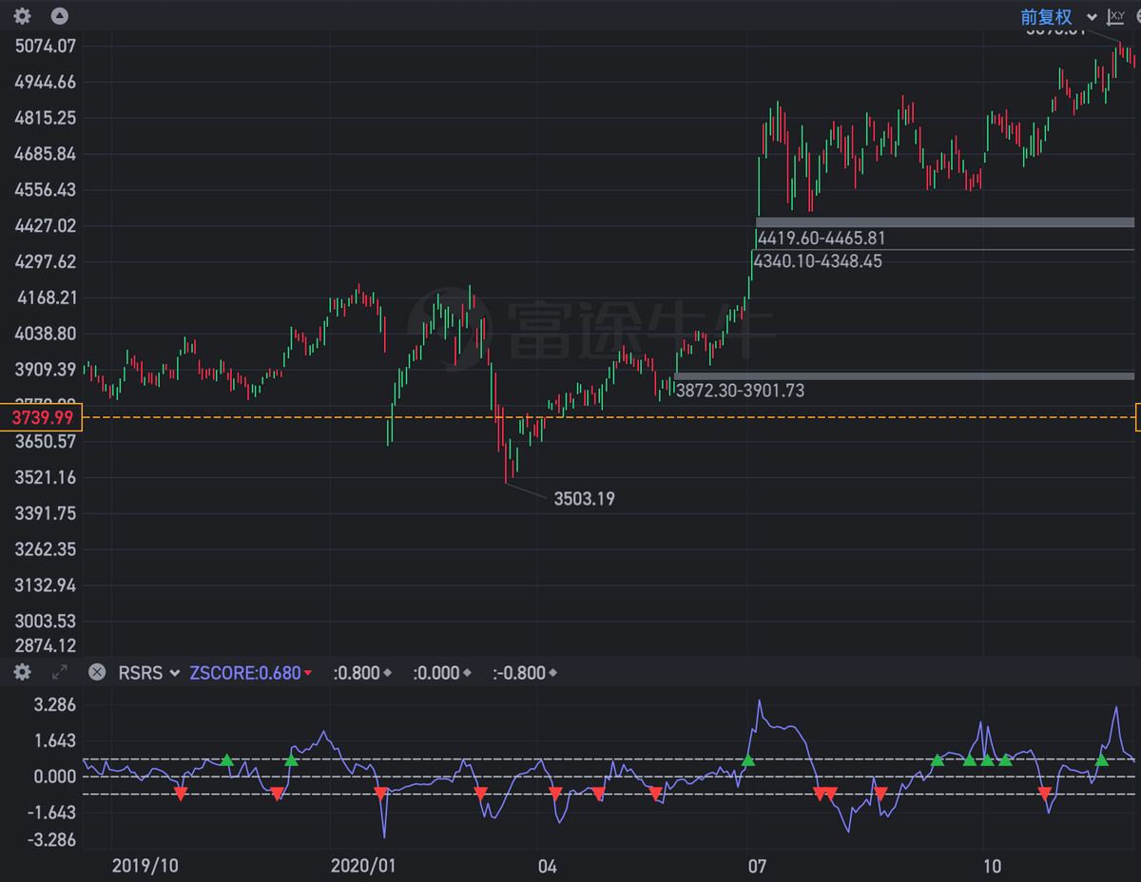The height and width of the screenshot is (882, 1141).
Task: Click the collapse triangle icon in top bar
Action: tap(59, 16)
